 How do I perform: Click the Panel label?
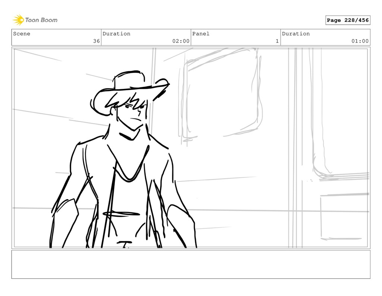pos(201,34)
